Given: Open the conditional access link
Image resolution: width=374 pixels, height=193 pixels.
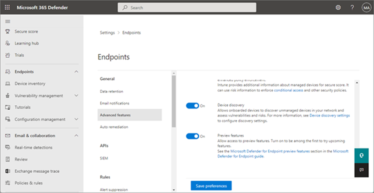Looking at the screenshot, I should point(289,90).
